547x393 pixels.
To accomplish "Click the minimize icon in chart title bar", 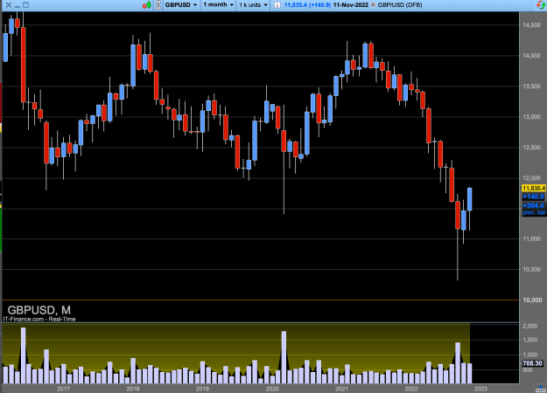I will [18, 6].
